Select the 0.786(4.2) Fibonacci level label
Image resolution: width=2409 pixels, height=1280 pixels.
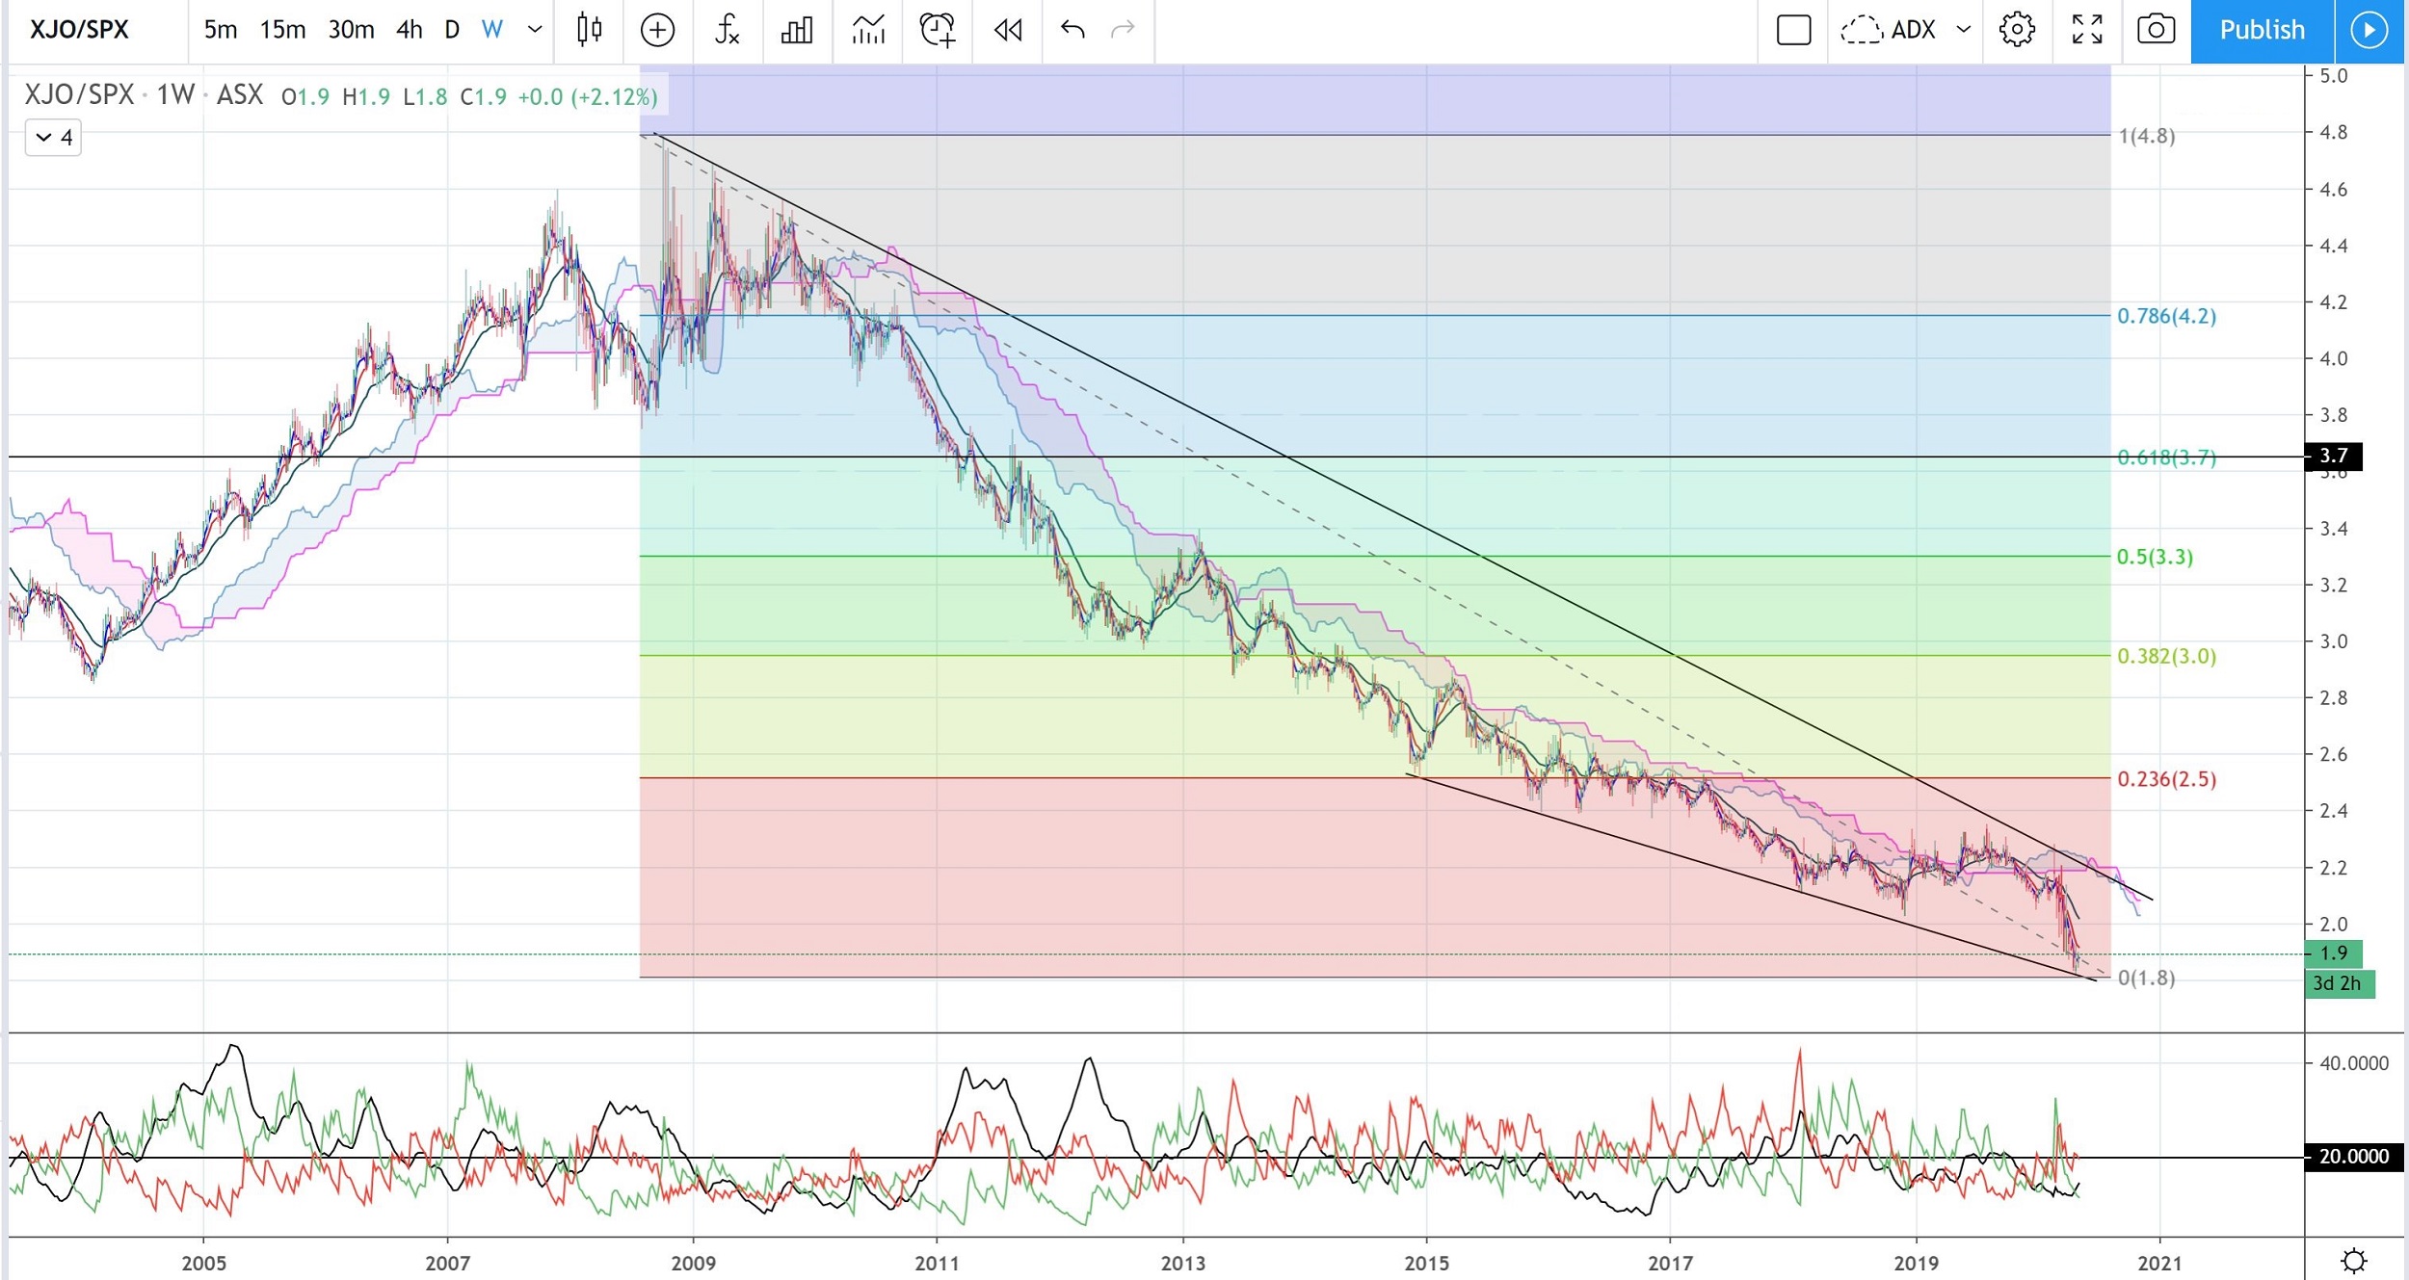2166,316
